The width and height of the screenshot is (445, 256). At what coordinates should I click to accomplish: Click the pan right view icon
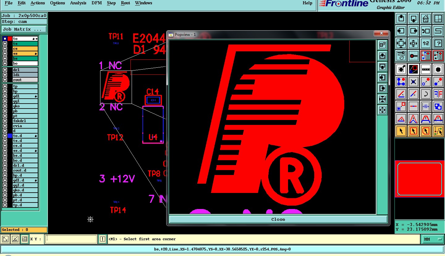pyautogui.click(x=413, y=31)
